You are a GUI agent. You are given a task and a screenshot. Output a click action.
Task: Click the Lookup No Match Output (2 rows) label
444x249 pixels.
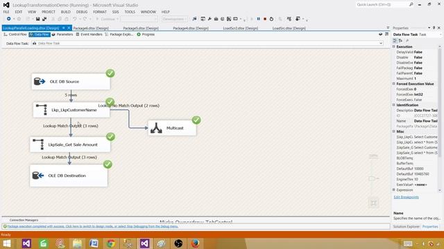tap(129, 106)
